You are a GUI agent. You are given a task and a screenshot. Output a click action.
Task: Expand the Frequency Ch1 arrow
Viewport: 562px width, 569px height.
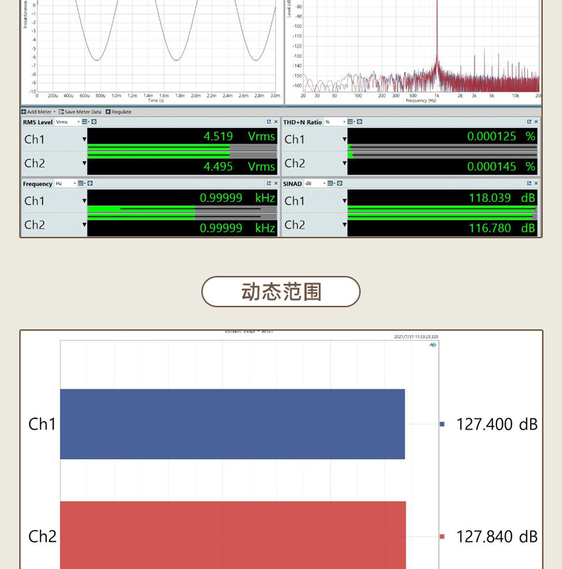(x=84, y=201)
